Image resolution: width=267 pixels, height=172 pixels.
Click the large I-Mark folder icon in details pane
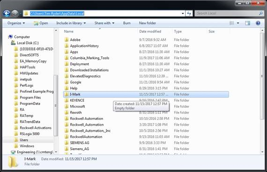coord(13,162)
